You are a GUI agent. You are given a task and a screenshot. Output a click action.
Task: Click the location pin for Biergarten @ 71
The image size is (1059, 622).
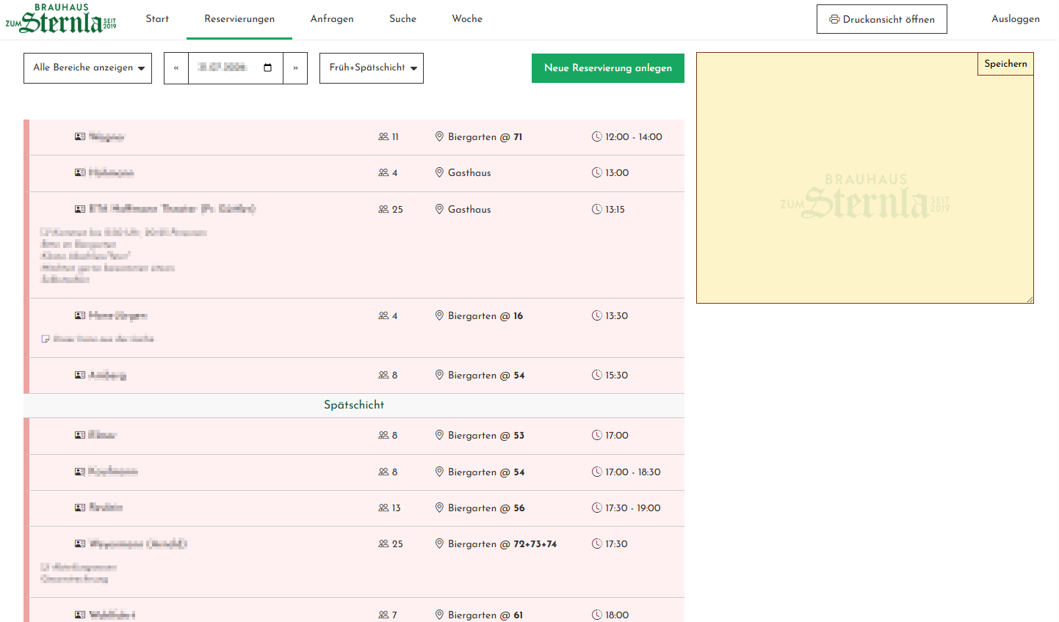pyautogui.click(x=439, y=137)
